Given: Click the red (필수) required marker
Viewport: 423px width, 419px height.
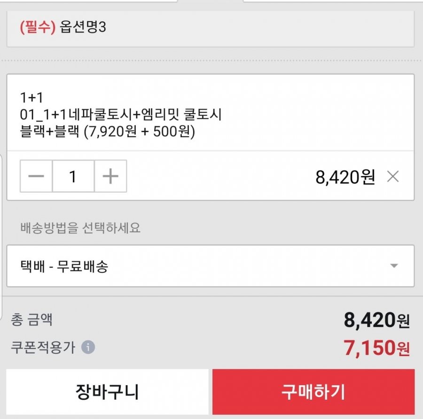Looking at the screenshot, I should coord(38,27).
